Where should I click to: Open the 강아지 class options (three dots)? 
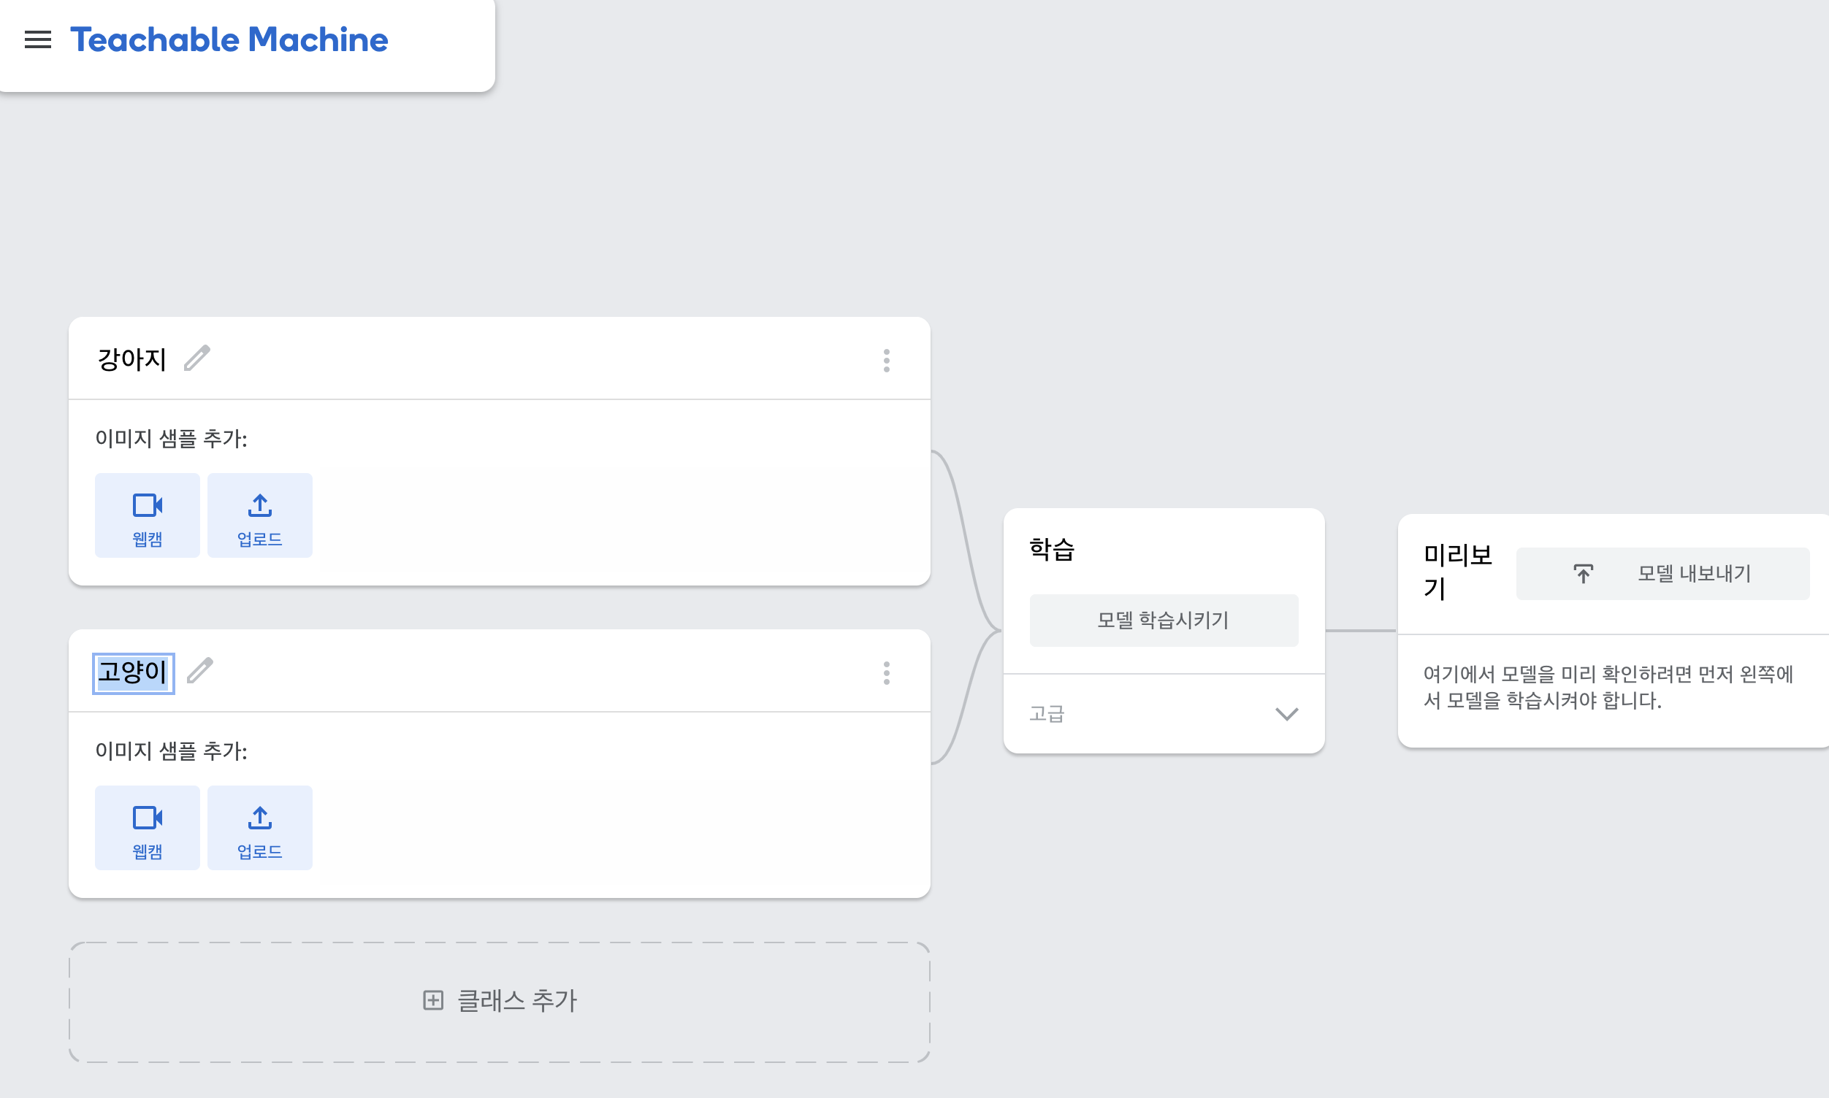pyautogui.click(x=886, y=361)
